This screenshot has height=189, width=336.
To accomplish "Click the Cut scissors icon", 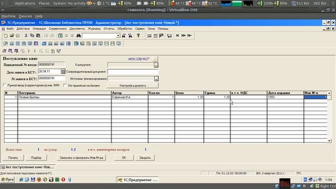I will 26,36.
